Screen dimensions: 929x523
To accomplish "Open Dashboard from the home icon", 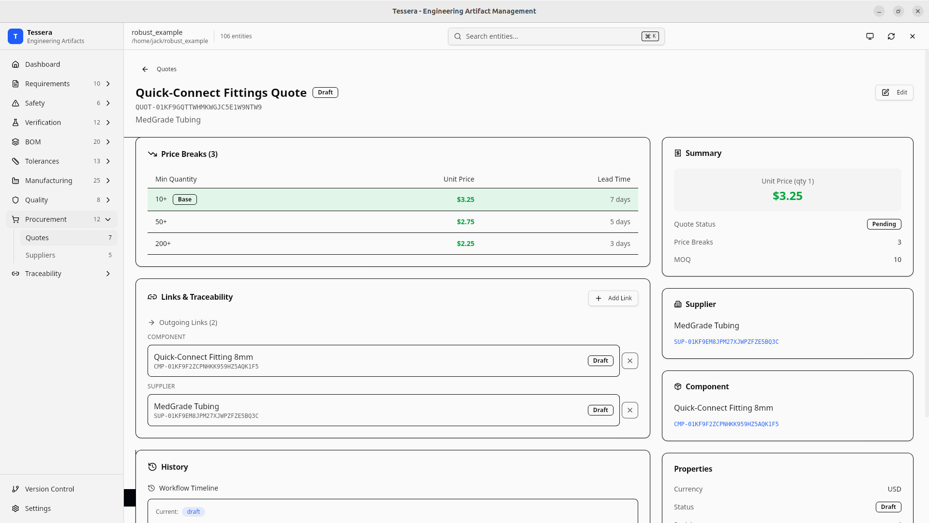I will point(15,64).
